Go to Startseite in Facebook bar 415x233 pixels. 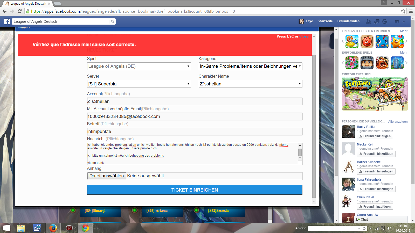click(x=325, y=21)
